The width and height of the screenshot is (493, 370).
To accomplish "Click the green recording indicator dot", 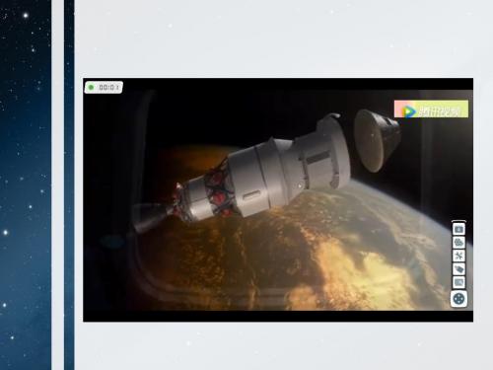I will (91, 87).
